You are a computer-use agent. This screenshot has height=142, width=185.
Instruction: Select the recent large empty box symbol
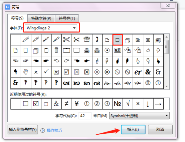[26, 104]
